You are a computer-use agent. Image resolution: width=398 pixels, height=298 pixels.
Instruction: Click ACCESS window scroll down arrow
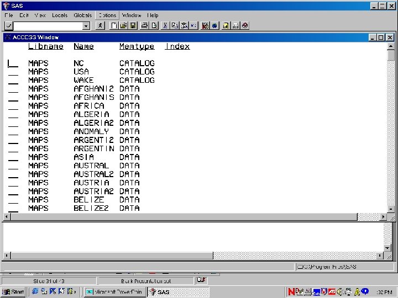click(391, 209)
